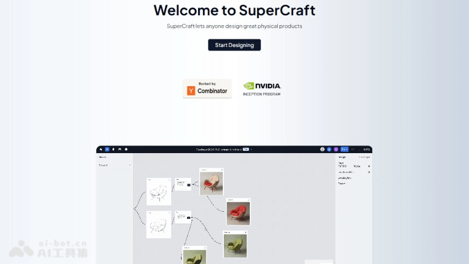The width and height of the screenshot is (469, 264).
Task: Click the home icon in the editor toolbar
Action: coord(100,150)
